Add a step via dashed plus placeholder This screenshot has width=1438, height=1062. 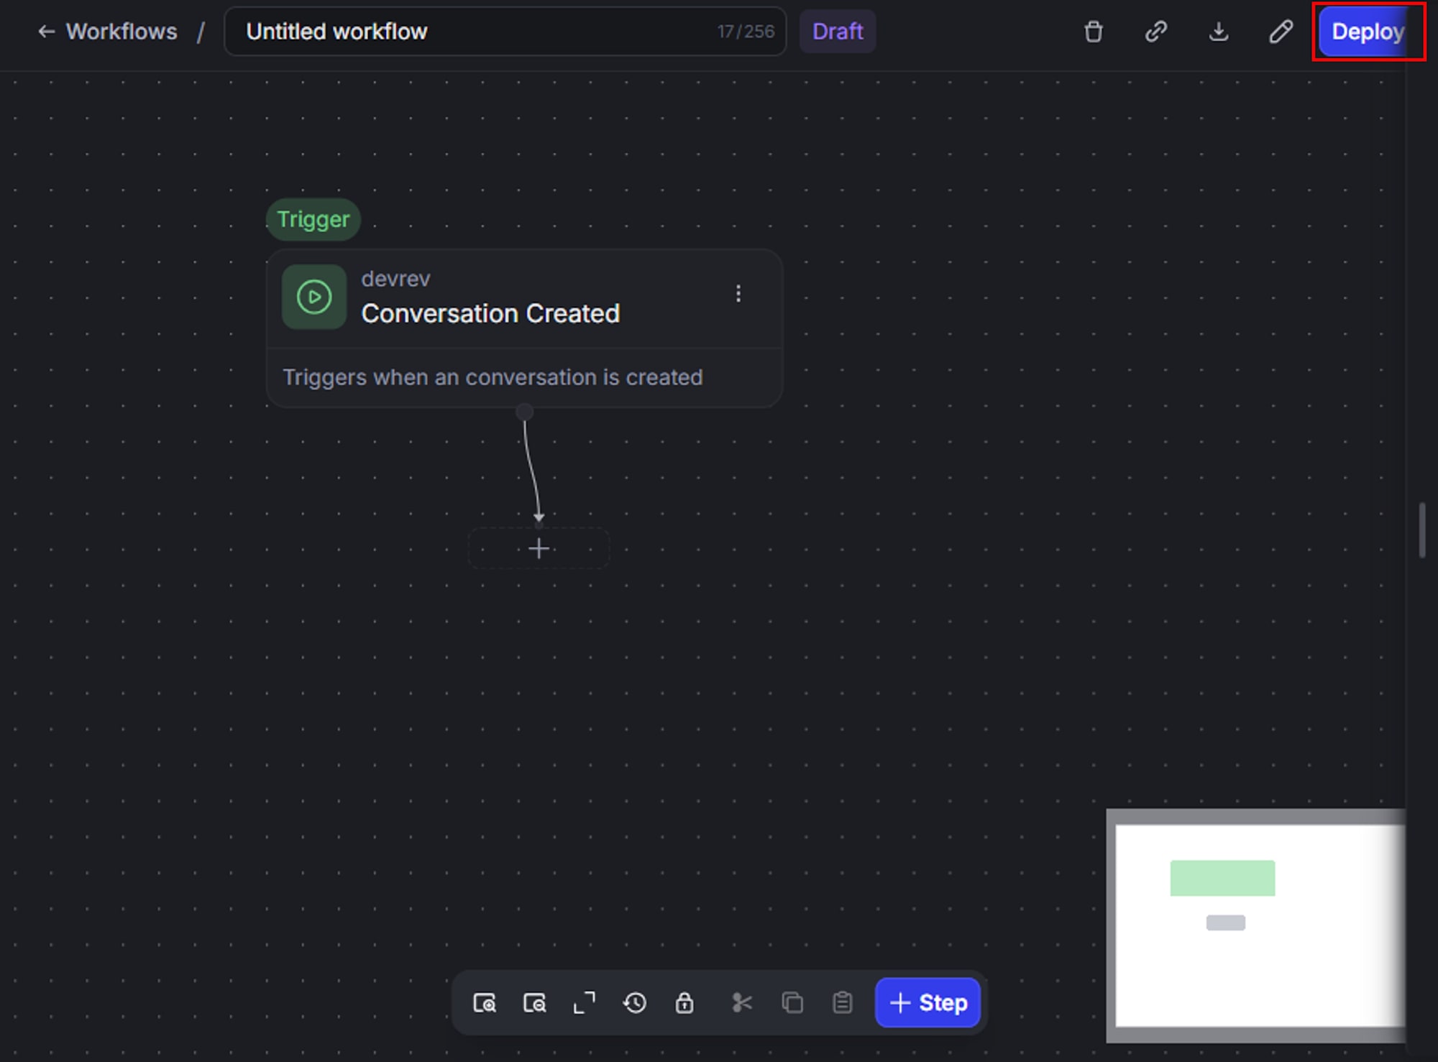[x=539, y=549]
